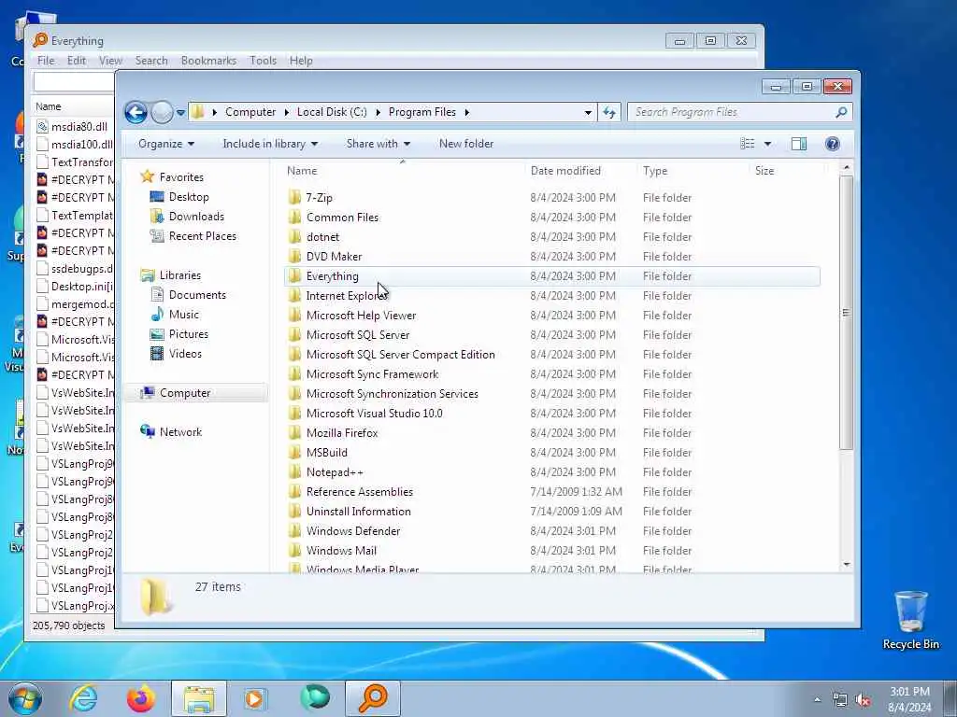
Task: Open Internet Explorer from the taskbar
Action: [83, 698]
